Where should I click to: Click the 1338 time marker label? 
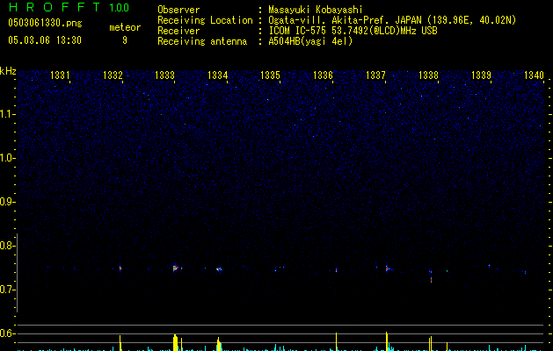pyautogui.click(x=428, y=75)
